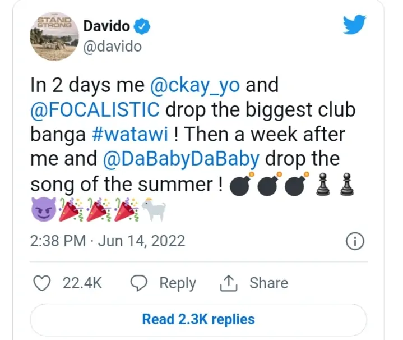Like the tweet with heart icon
This screenshot has width=403, height=340.
43,283
